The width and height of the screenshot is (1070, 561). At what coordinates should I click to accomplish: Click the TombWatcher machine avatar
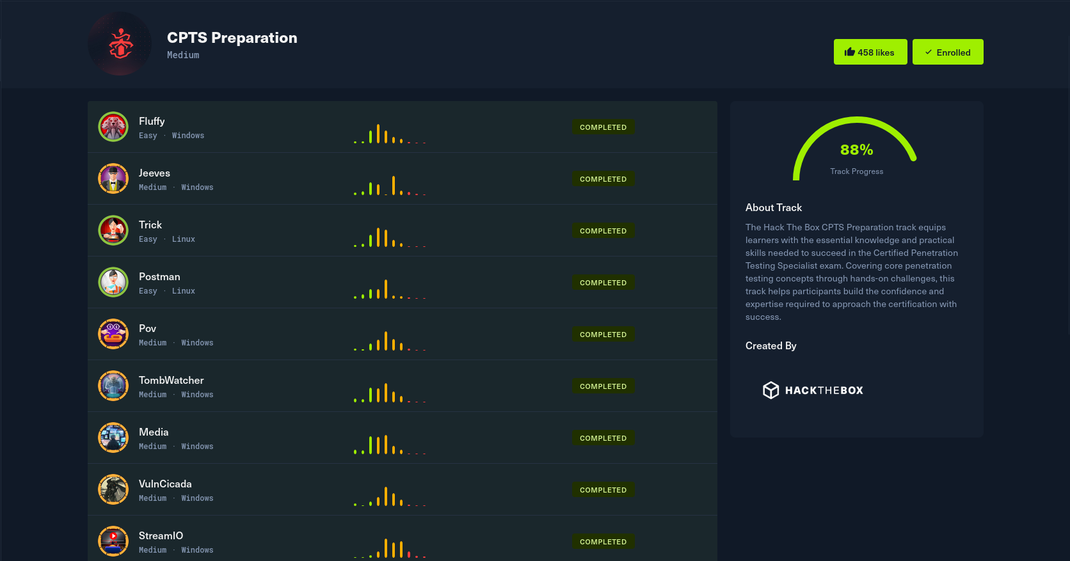tap(113, 386)
